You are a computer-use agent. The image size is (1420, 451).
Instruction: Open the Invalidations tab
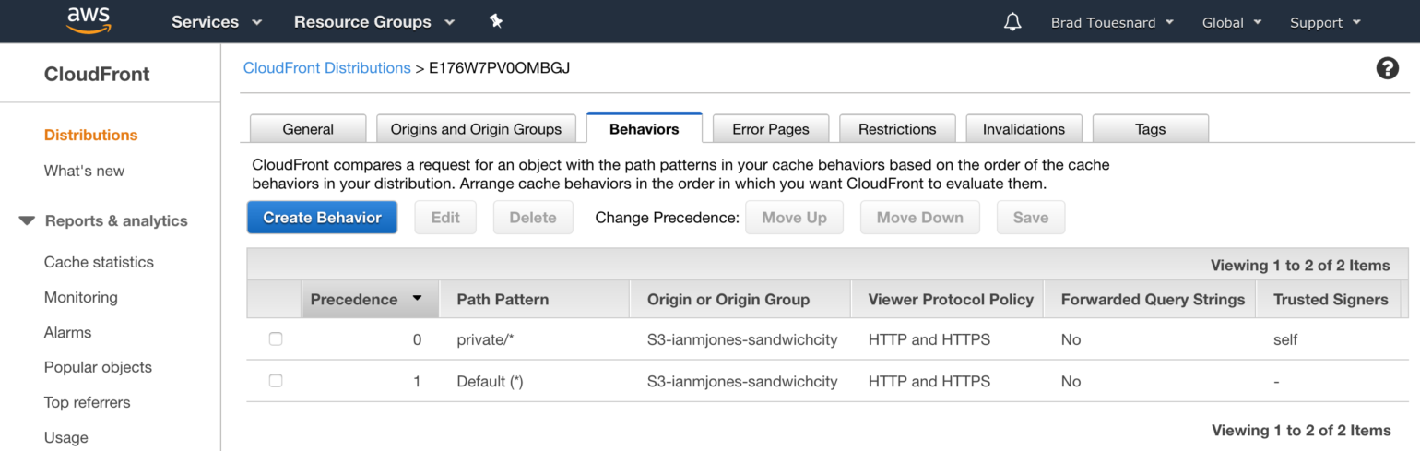1024,129
